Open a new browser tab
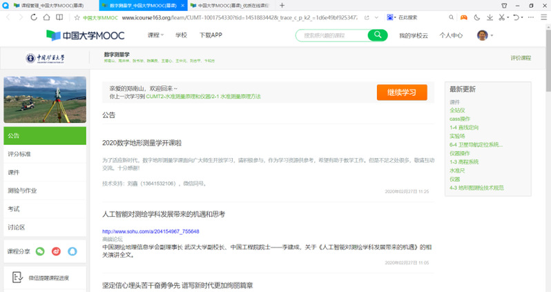Screen dimensions: 551x292 tap(281, 5)
